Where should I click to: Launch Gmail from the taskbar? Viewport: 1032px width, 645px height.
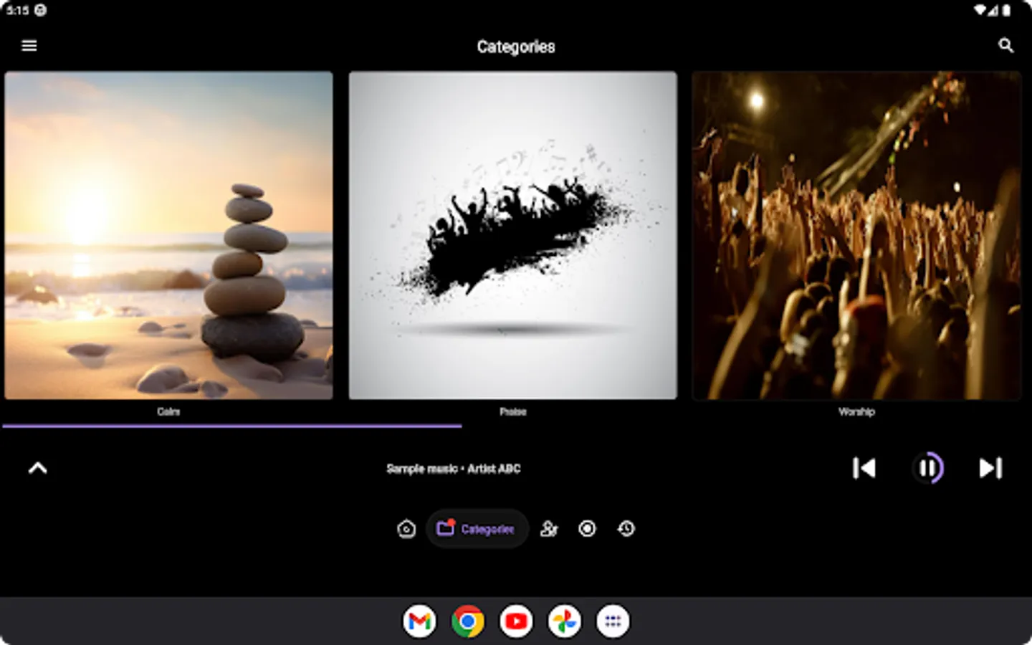(419, 621)
